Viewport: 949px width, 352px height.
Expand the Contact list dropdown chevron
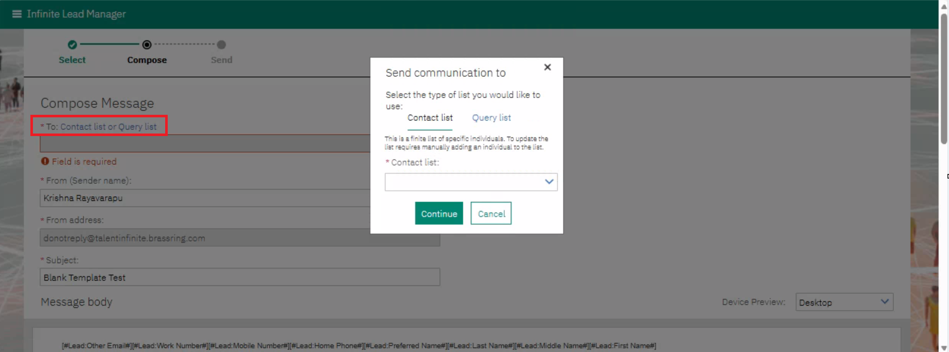(x=549, y=182)
